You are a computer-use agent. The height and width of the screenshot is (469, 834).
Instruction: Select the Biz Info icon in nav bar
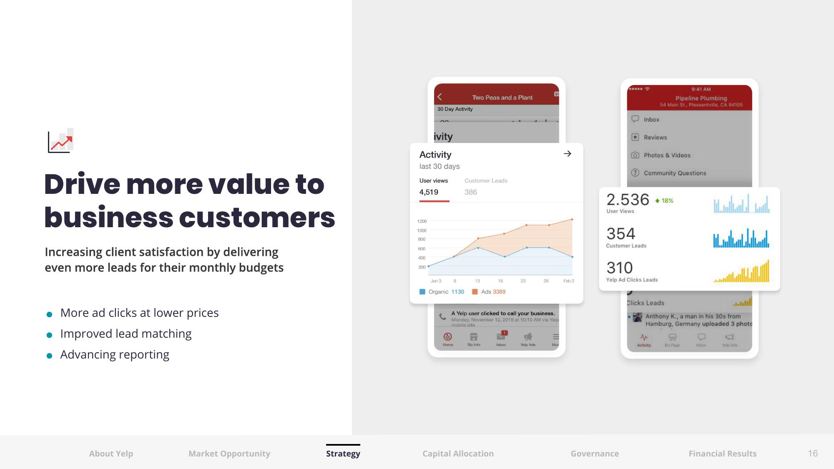click(x=474, y=339)
